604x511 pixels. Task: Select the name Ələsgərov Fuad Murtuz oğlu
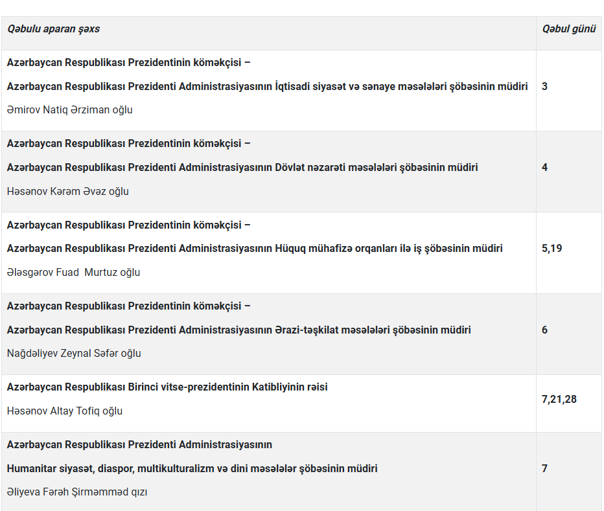click(73, 273)
